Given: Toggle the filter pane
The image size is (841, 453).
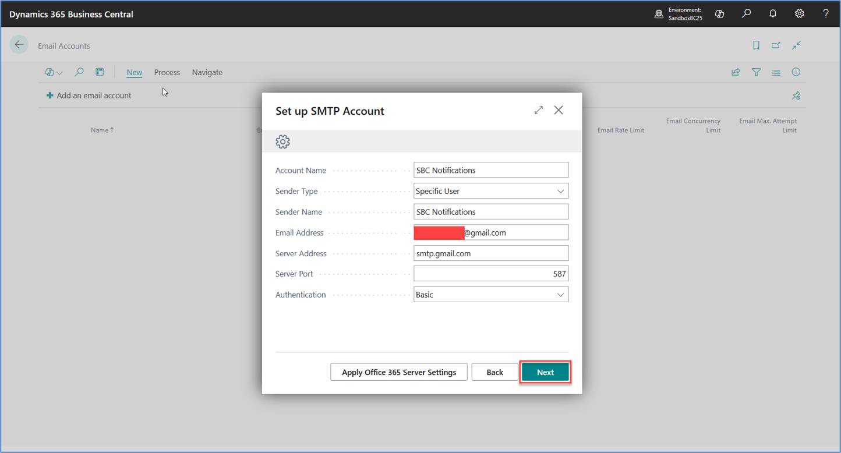Looking at the screenshot, I should point(756,72).
